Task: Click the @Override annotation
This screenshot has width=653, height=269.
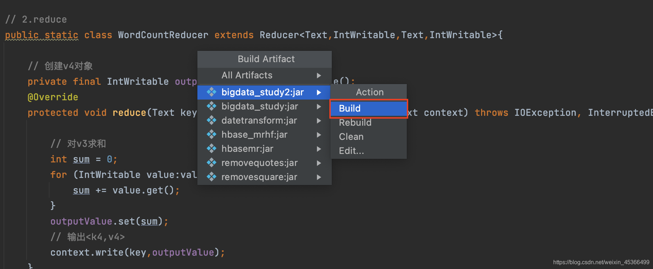Action: [53, 97]
